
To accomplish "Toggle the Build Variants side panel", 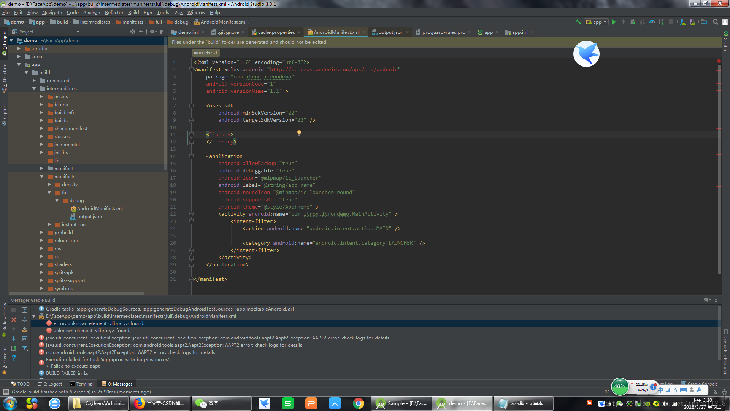I will (4, 319).
